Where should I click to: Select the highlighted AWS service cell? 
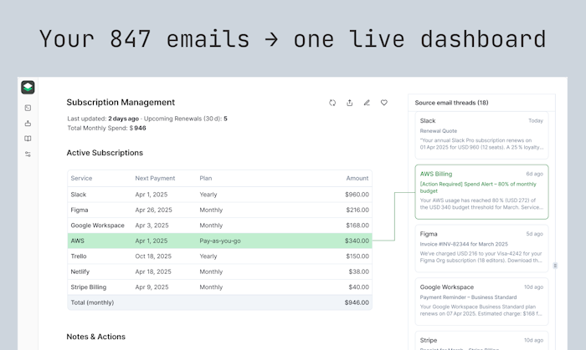click(77, 241)
